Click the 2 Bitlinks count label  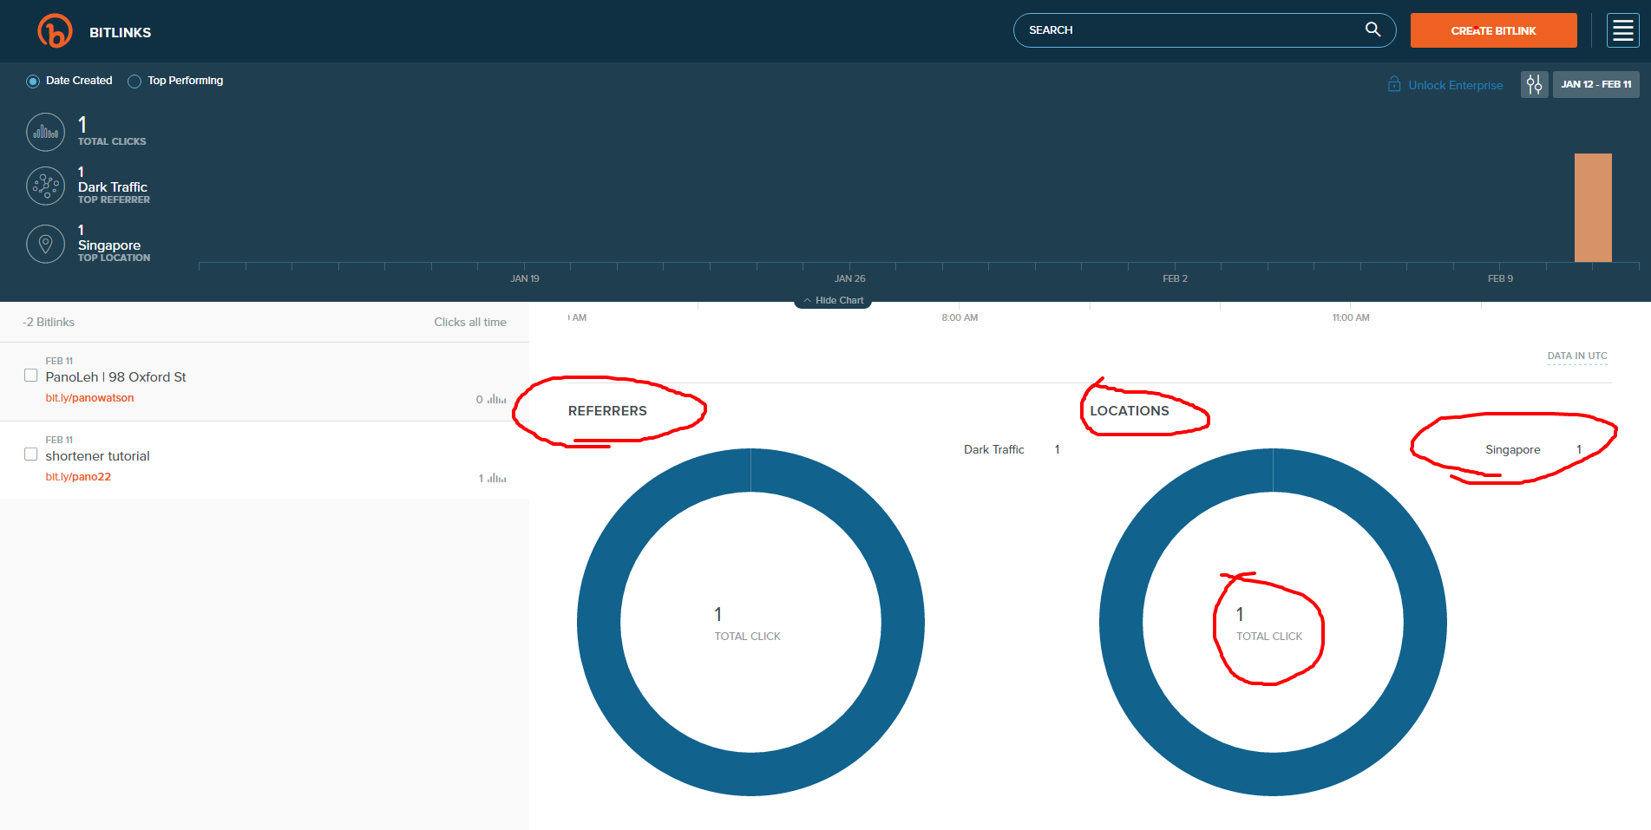[x=49, y=322]
